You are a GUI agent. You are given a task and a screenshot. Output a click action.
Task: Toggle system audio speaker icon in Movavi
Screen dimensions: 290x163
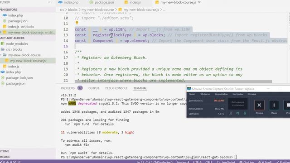coord(237,113)
